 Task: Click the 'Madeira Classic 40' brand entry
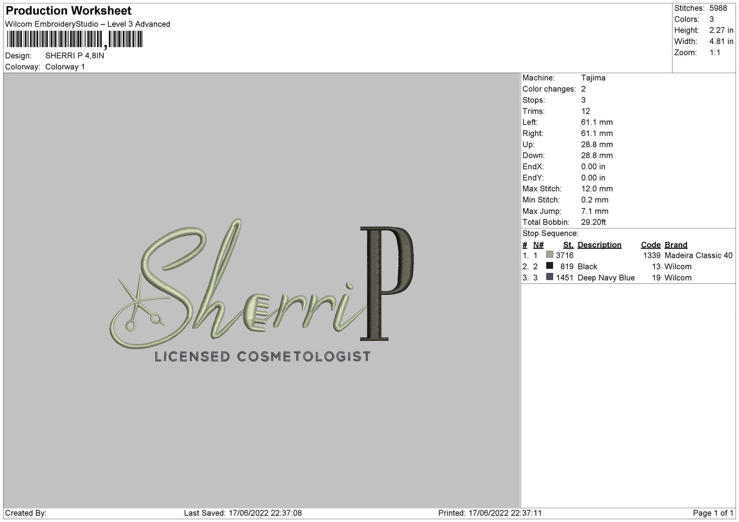click(699, 256)
